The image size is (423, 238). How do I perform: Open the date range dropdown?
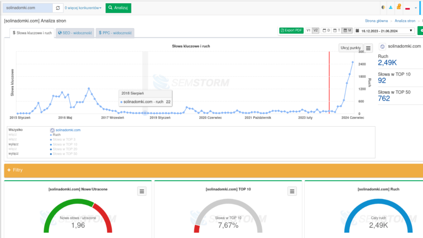(384, 31)
